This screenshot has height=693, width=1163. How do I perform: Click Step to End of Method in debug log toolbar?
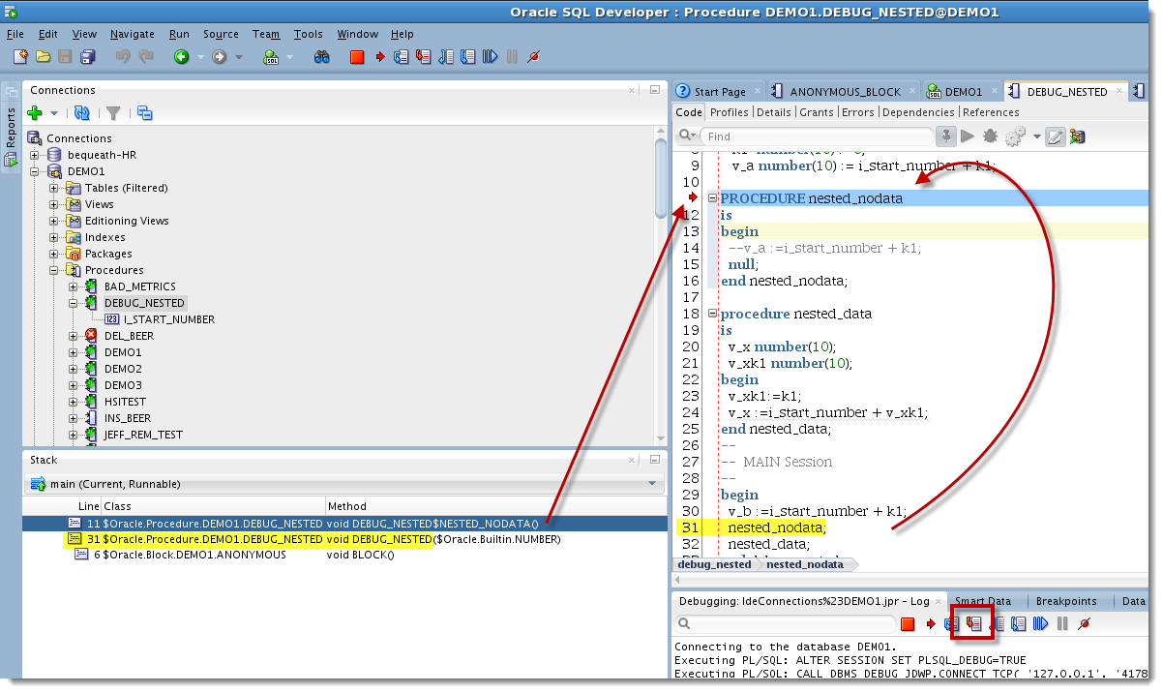[1019, 624]
